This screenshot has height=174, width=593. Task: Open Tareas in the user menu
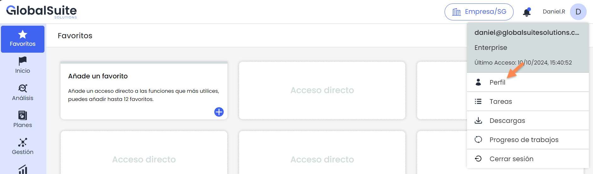tap(501, 102)
